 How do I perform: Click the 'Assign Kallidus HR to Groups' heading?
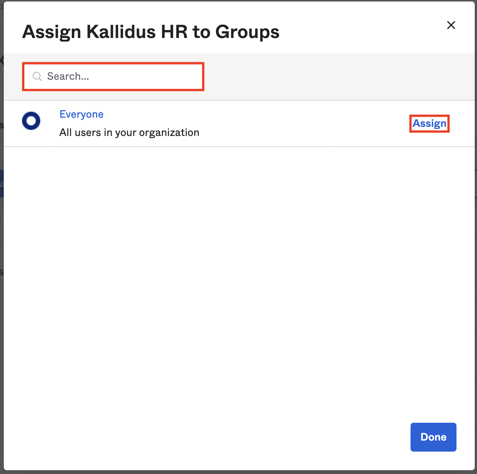[151, 32]
